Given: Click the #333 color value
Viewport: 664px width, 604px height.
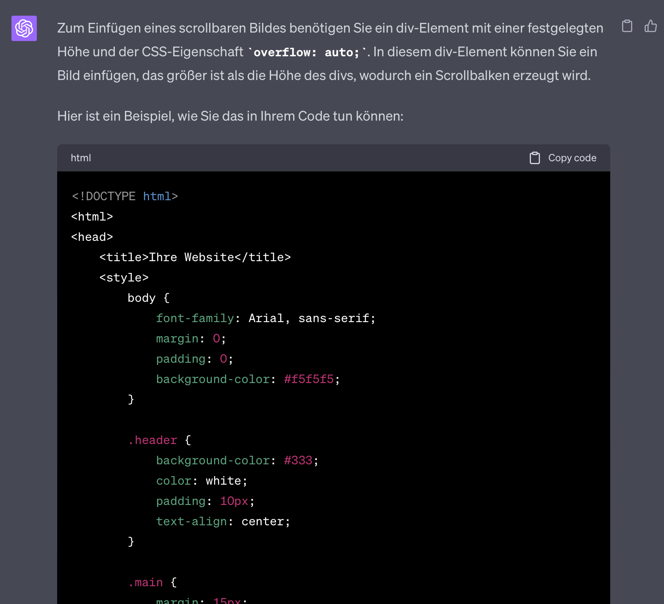Looking at the screenshot, I should pyautogui.click(x=298, y=461).
